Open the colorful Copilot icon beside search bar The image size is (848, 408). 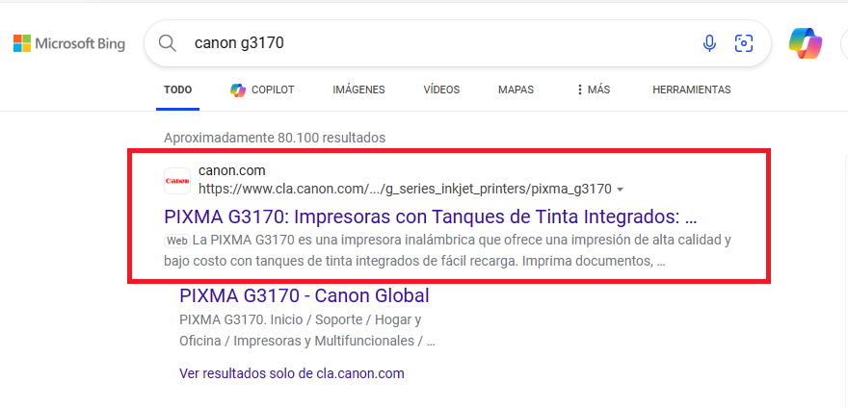point(805,43)
